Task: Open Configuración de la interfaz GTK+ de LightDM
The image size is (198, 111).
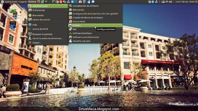Action: pos(95,14)
